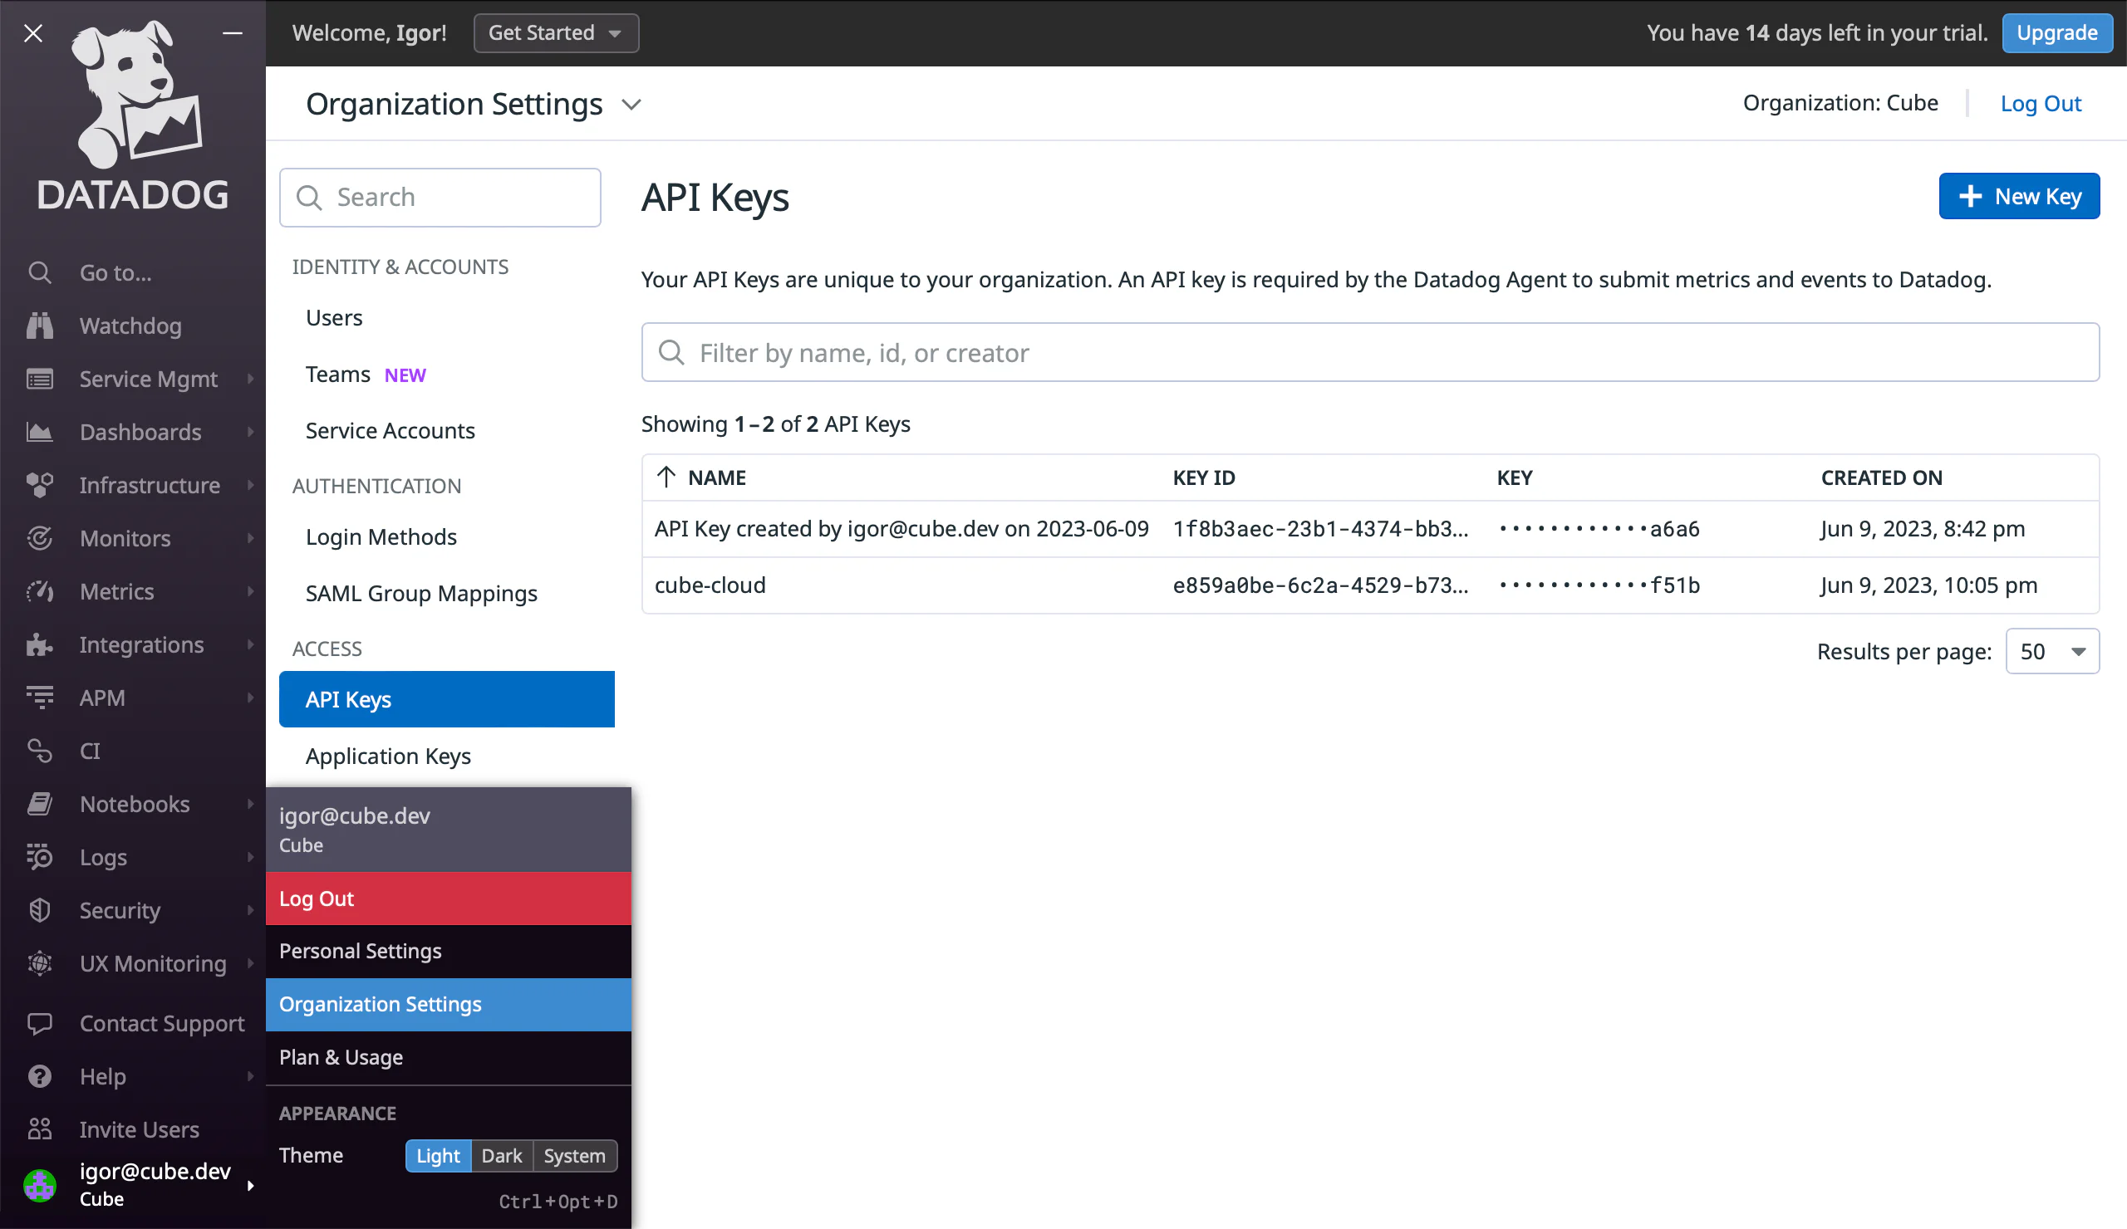
Task: Sort table by NAME column arrow
Action: coord(666,477)
